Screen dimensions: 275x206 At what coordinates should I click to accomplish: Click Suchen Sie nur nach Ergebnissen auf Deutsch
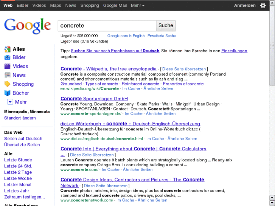115,51
